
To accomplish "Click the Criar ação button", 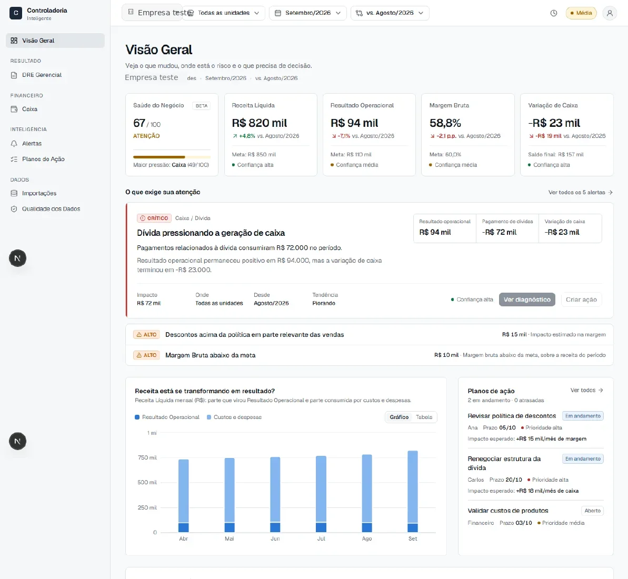I will coord(581,300).
